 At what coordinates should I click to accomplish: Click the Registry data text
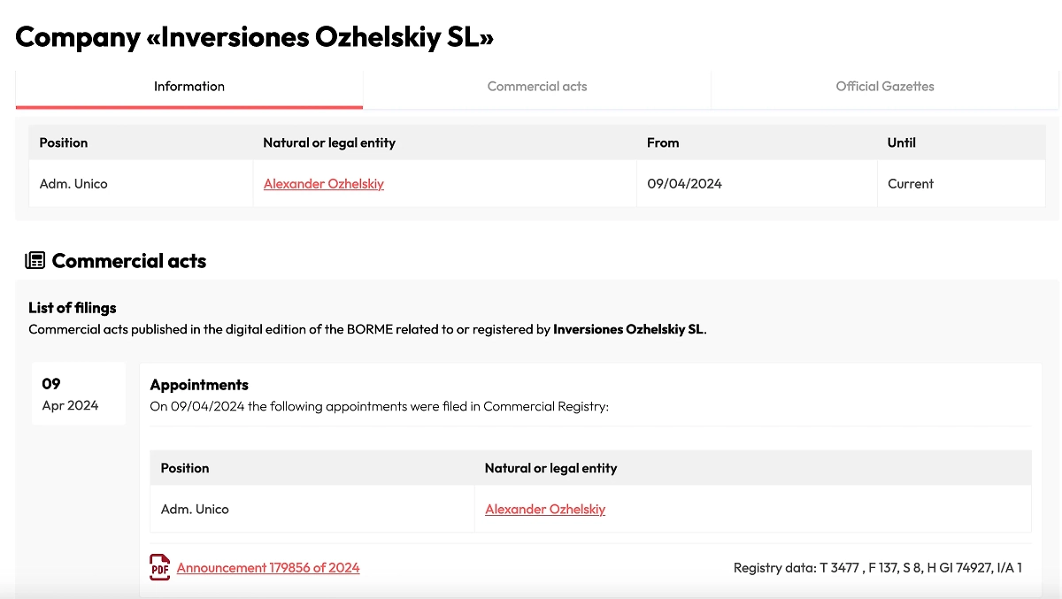(x=877, y=568)
